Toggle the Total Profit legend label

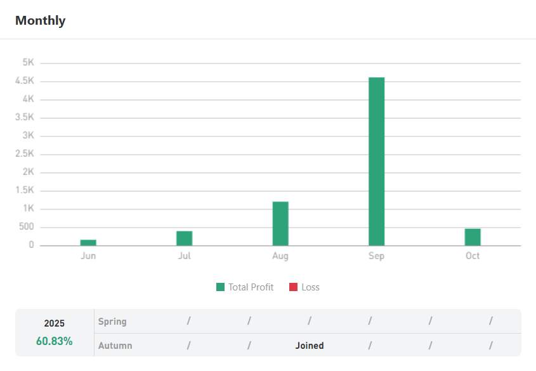click(251, 287)
